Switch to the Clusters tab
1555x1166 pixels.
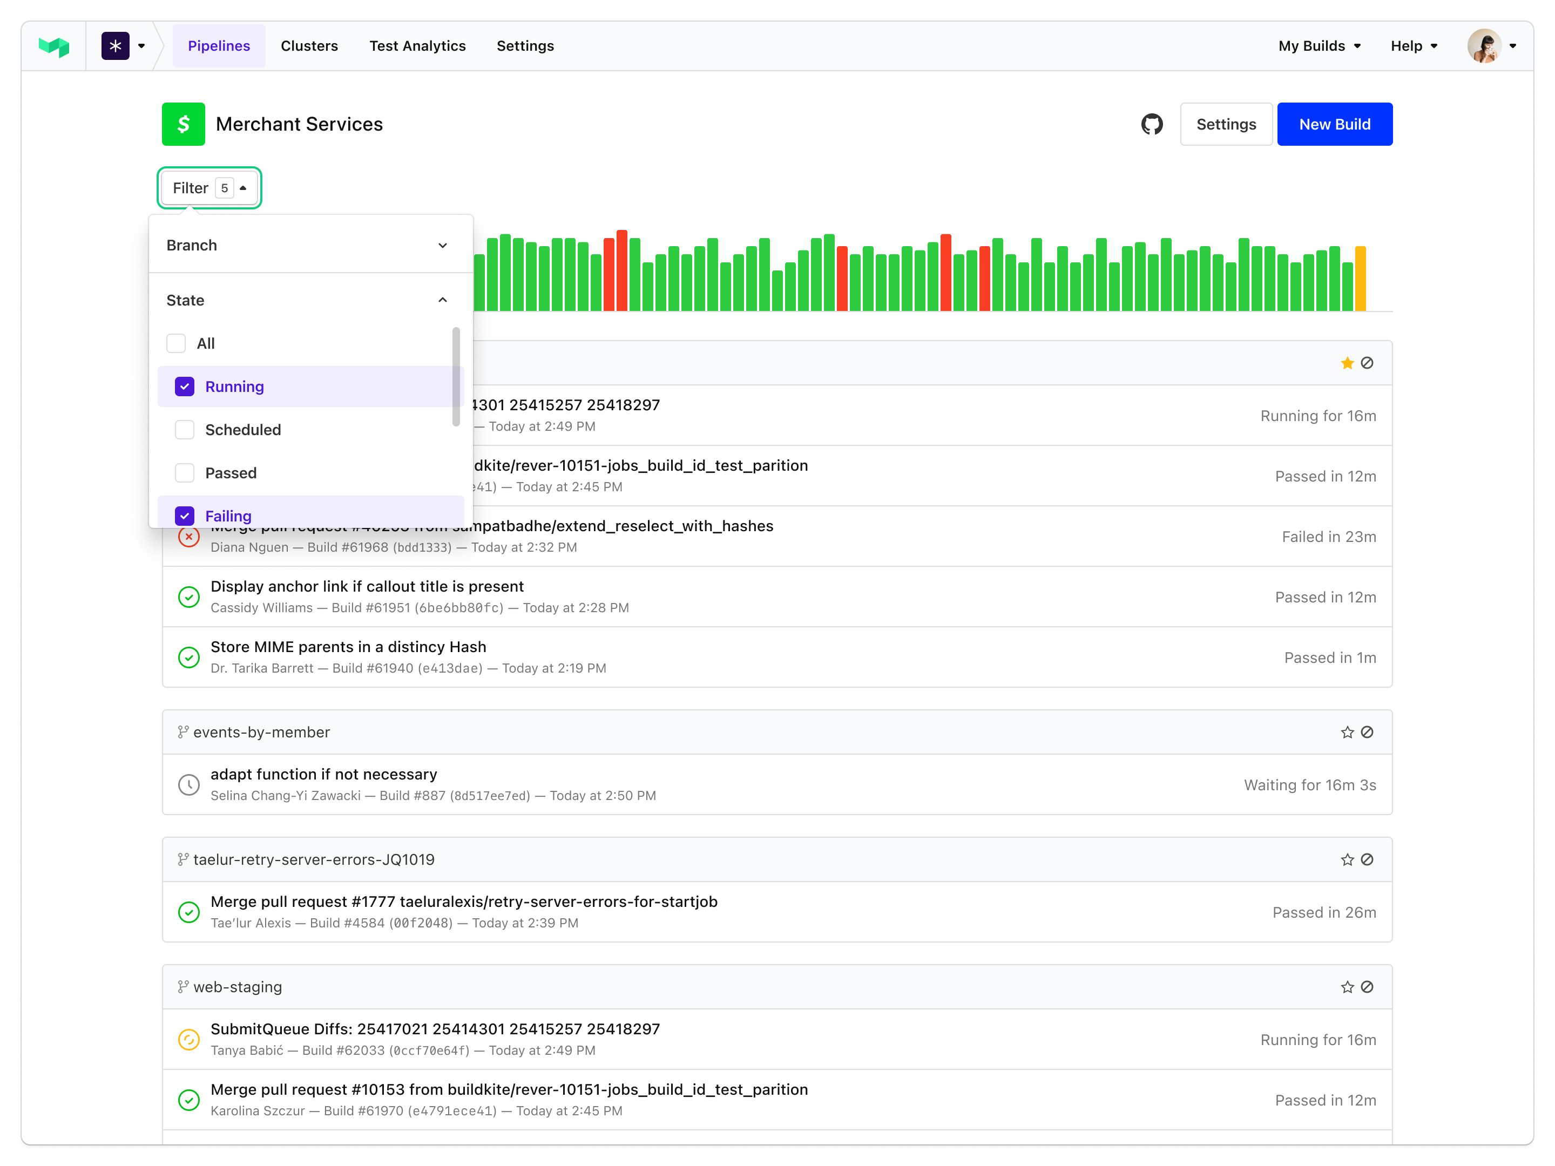point(309,46)
